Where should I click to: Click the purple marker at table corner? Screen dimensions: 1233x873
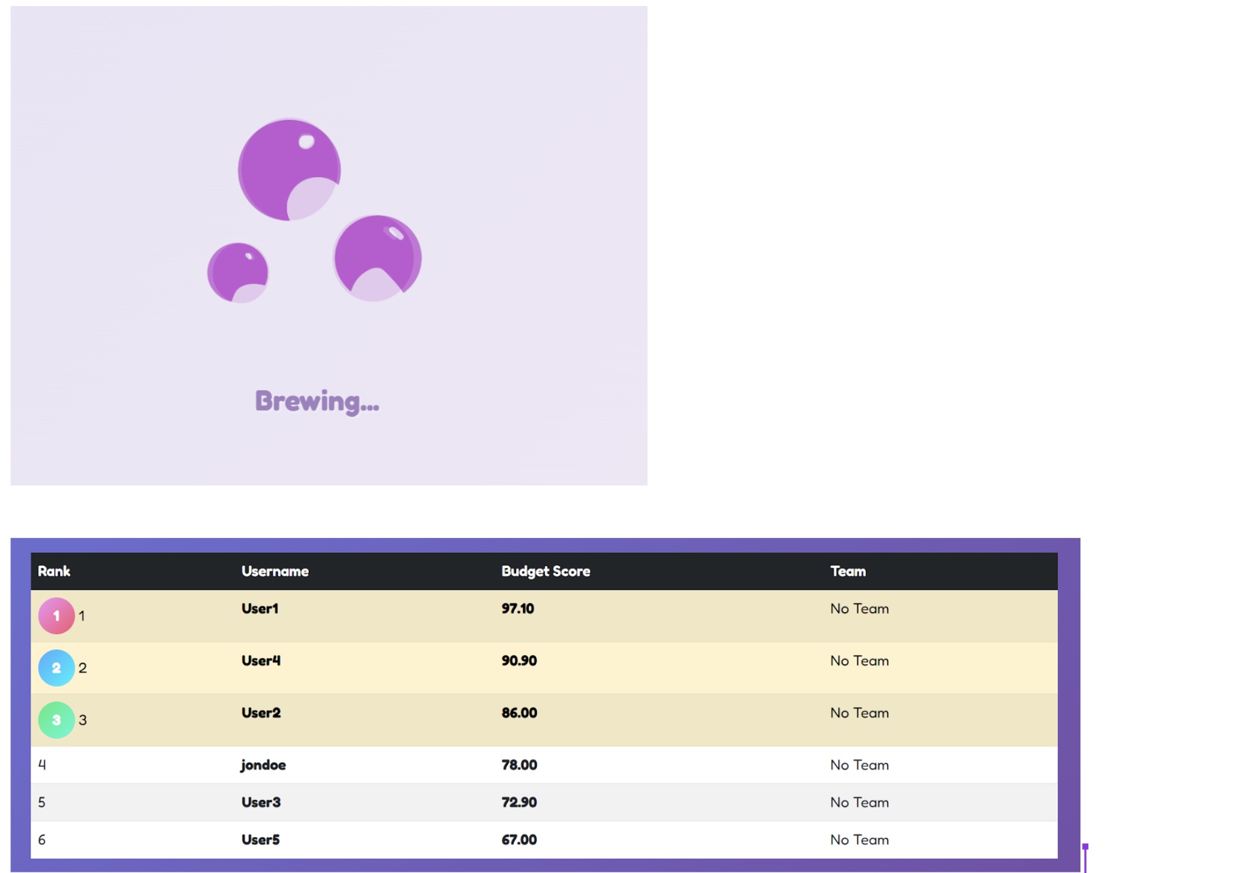[1085, 848]
